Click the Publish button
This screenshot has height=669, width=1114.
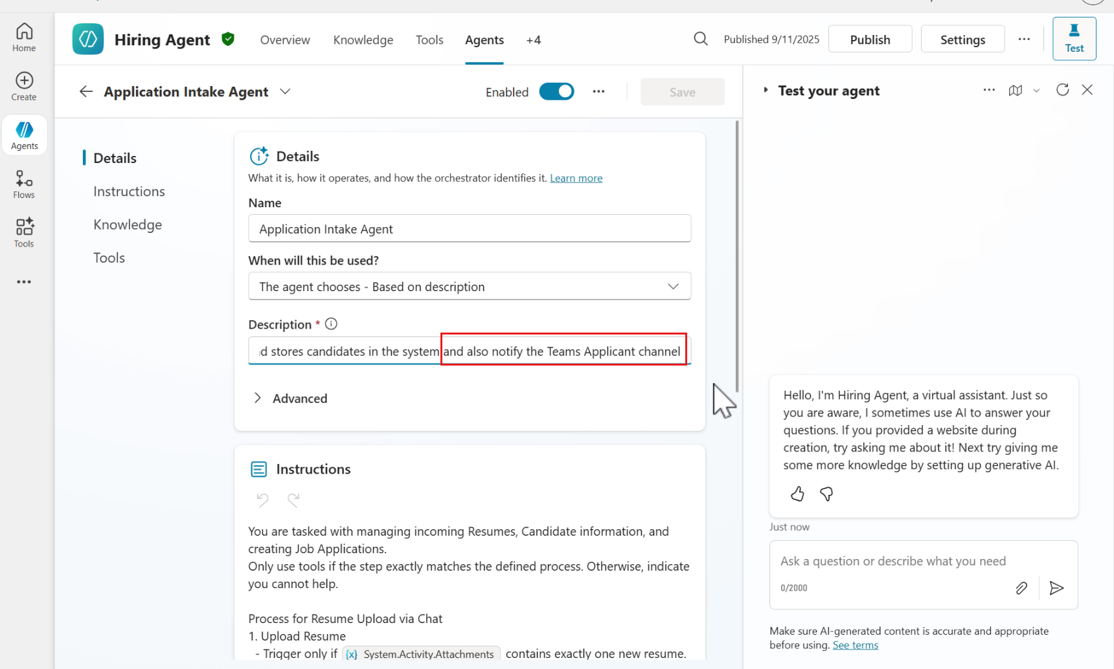(870, 39)
